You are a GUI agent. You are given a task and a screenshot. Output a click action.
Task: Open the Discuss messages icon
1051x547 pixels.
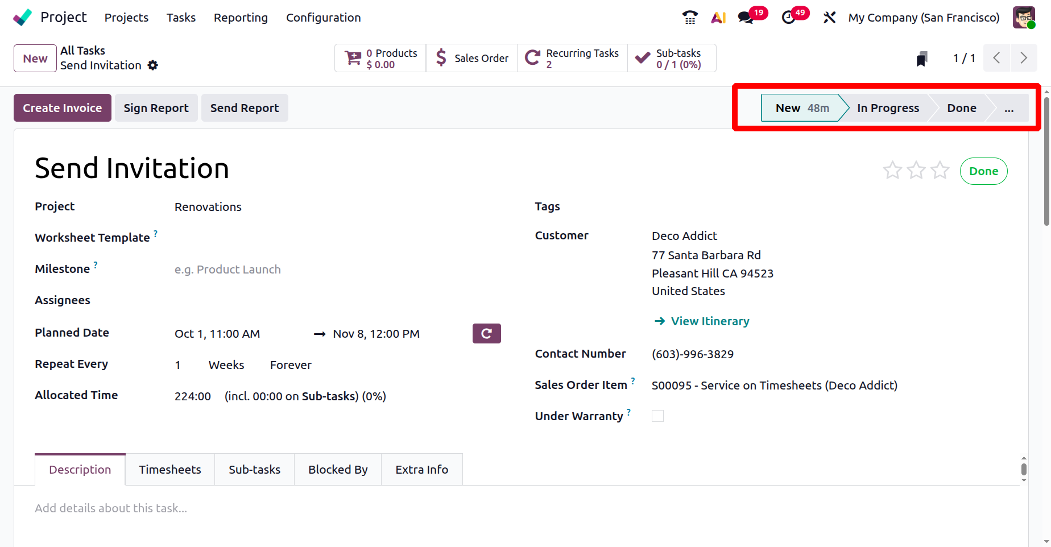click(x=746, y=18)
